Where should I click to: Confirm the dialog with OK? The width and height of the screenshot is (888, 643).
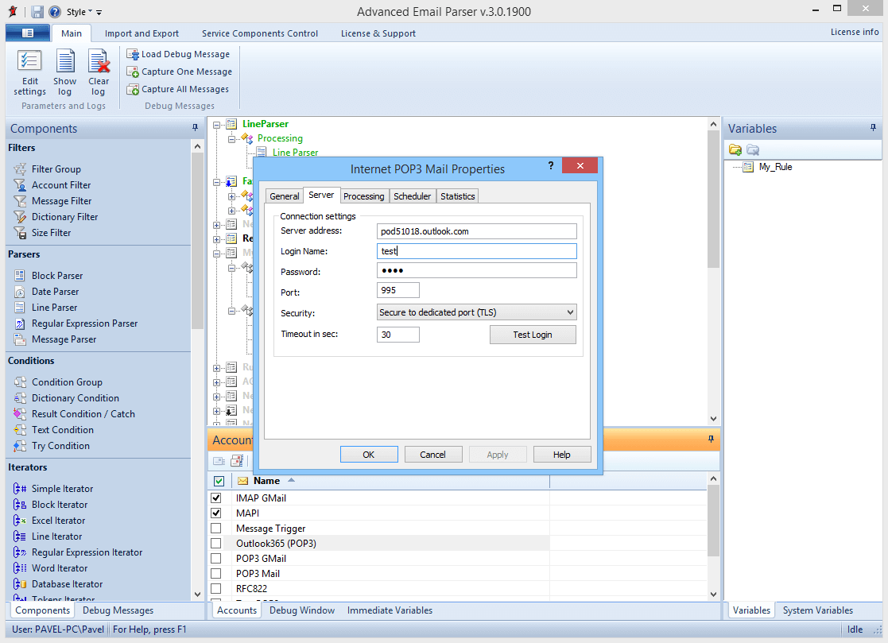coord(369,455)
